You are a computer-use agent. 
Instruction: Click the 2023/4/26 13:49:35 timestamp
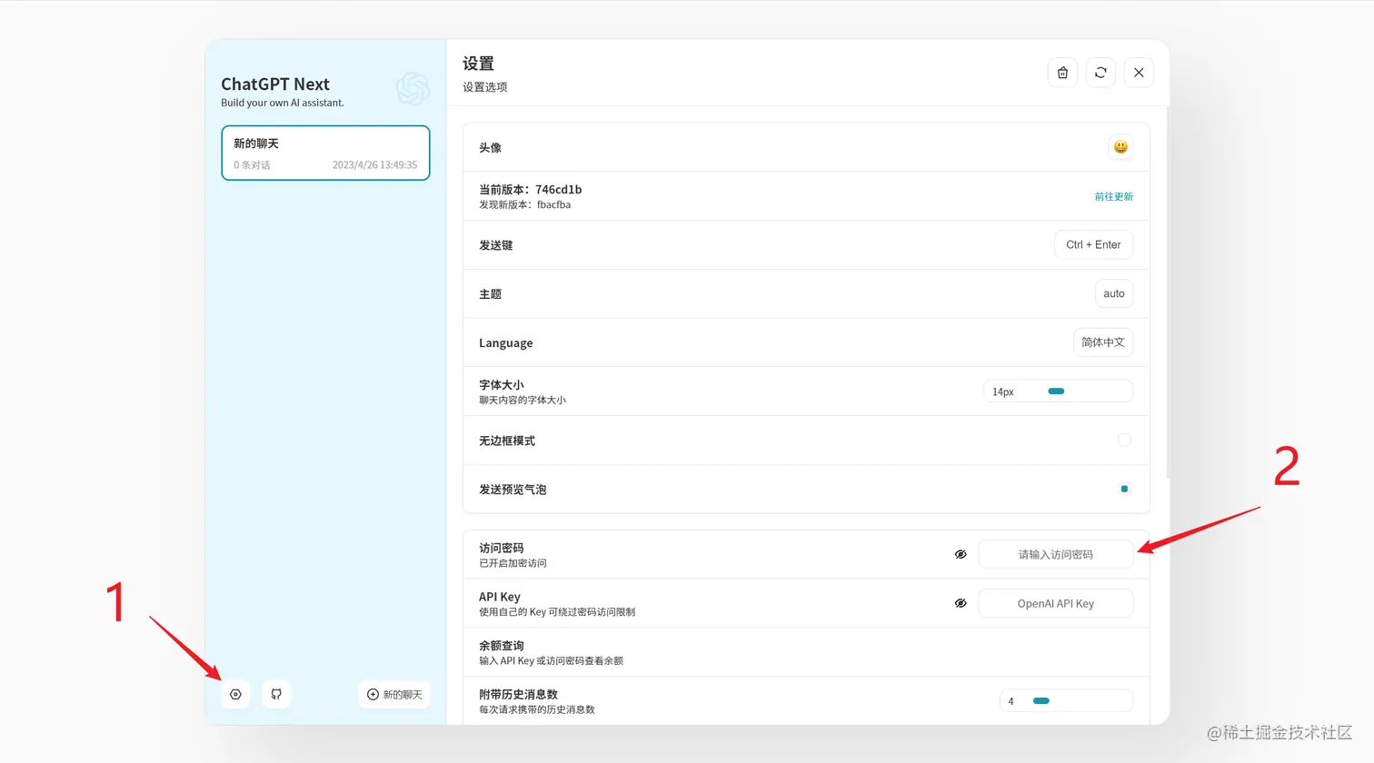pos(374,164)
